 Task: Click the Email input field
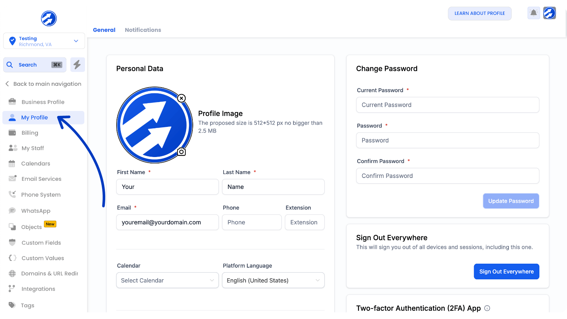[167, 222]
